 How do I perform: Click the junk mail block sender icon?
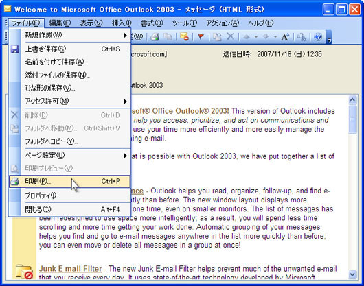pyautogui.click(x=184, y=37)
